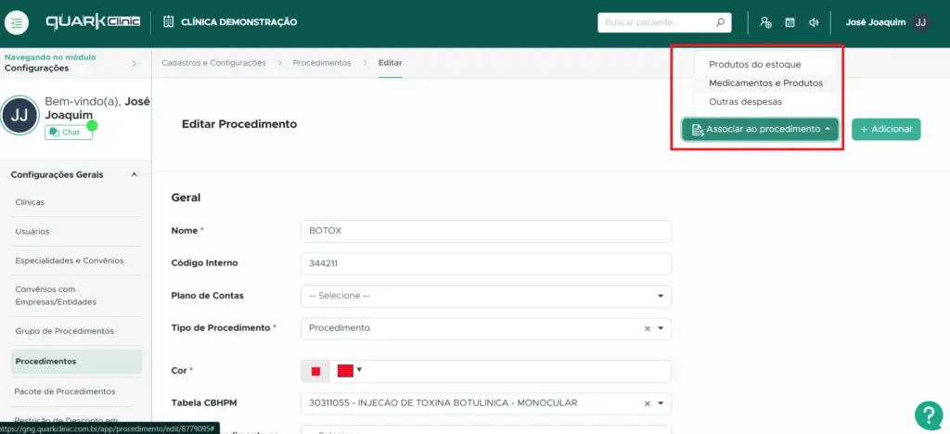Expand the module navigation chevron

point(134,64)
